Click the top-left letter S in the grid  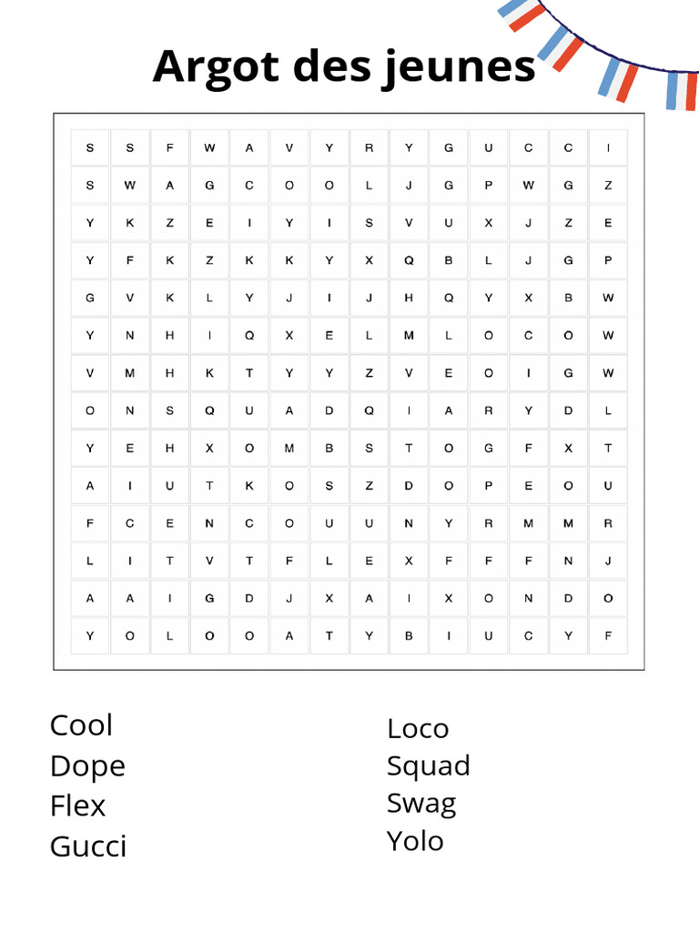pyautogui.click(x=90, y=147)
